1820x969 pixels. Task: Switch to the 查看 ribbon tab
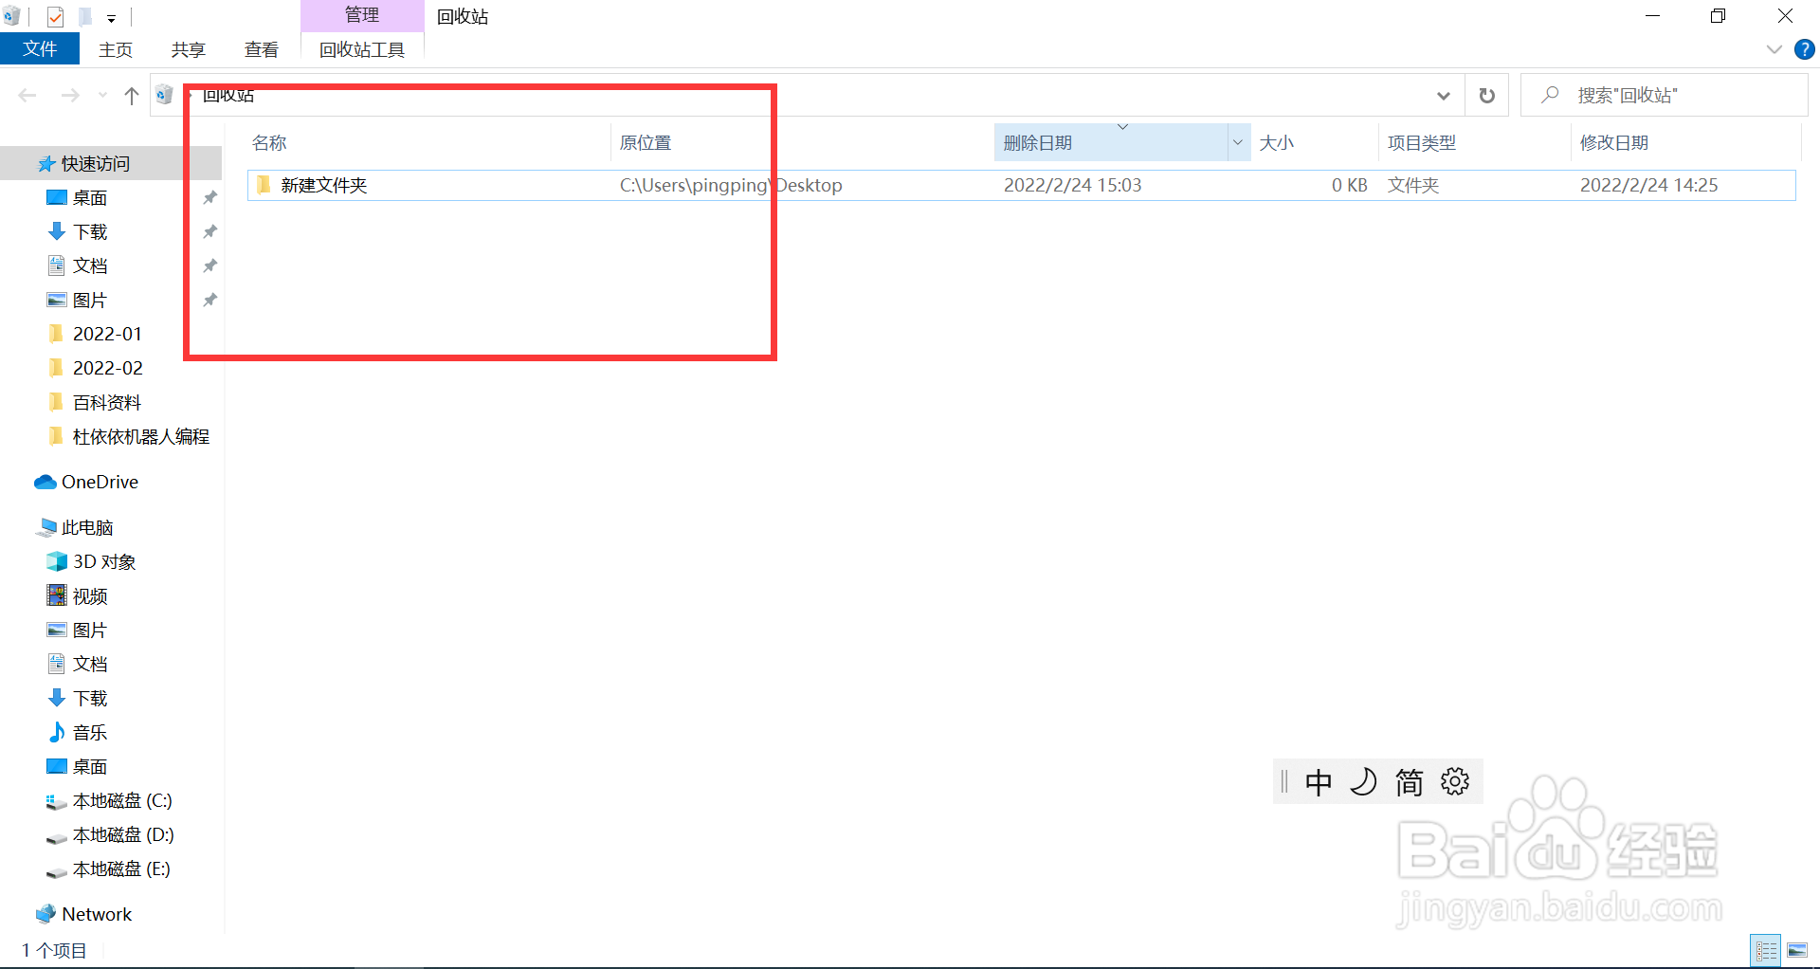262,49
